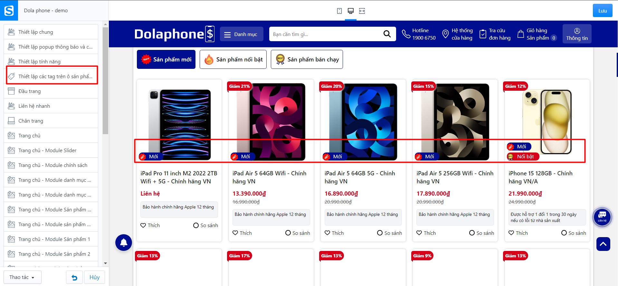Click the Hủy cancel button
618x286 pixels.
(94, 277)
